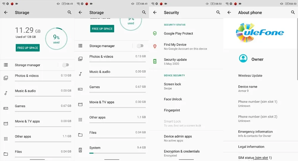The height and width of the screenshot is (161, 298).
Task: Open Device admin apps
Action: [x=186, y=138]
